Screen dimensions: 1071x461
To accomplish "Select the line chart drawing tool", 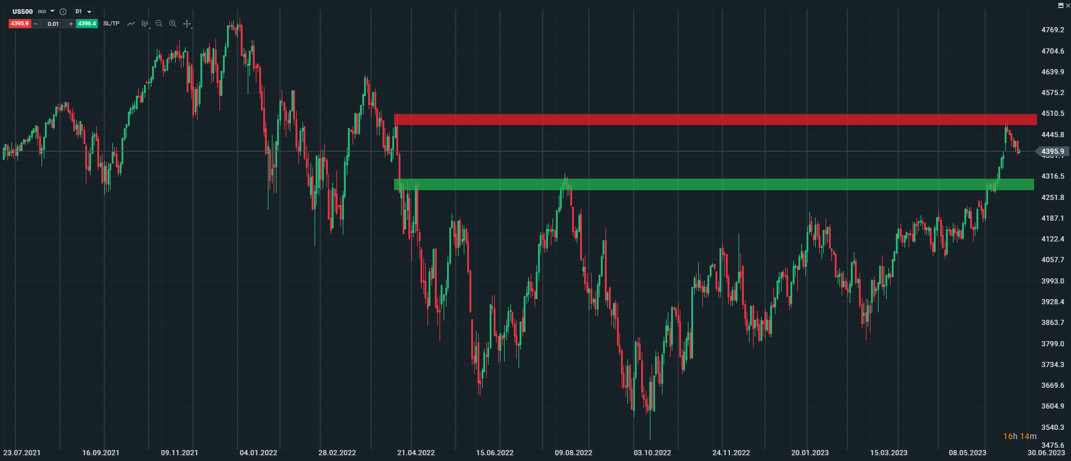I will [x=131, y=24].
